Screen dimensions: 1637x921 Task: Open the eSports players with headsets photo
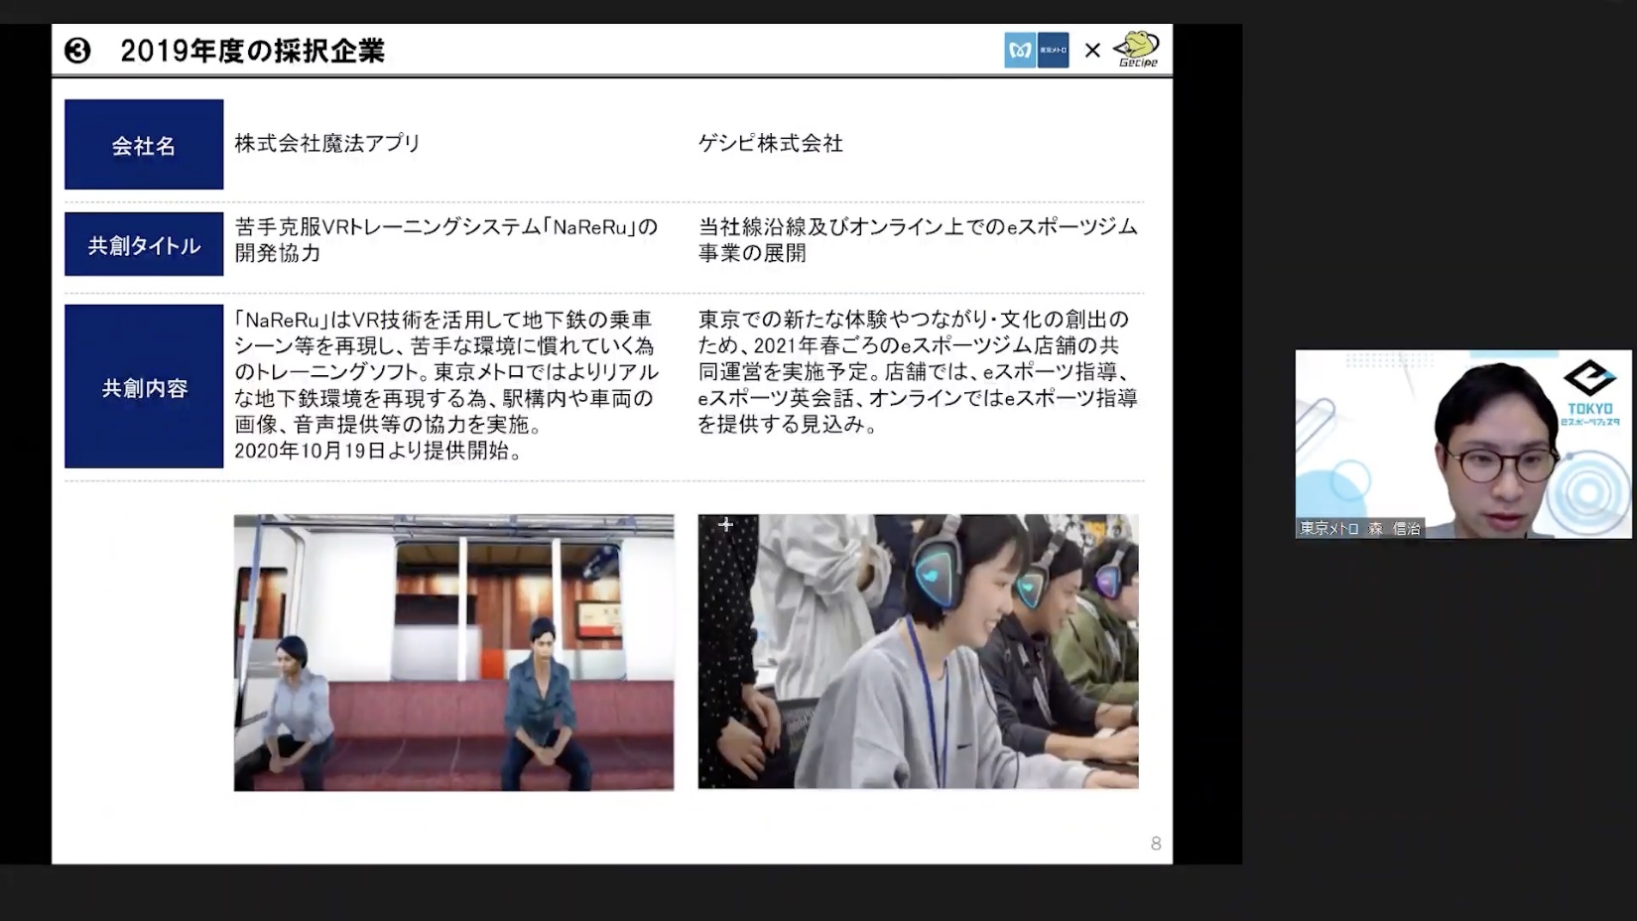pos(919,651)
